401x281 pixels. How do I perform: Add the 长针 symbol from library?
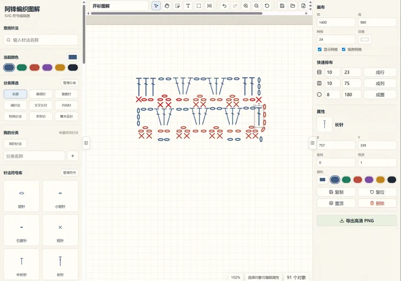click(x=60, y=264)
